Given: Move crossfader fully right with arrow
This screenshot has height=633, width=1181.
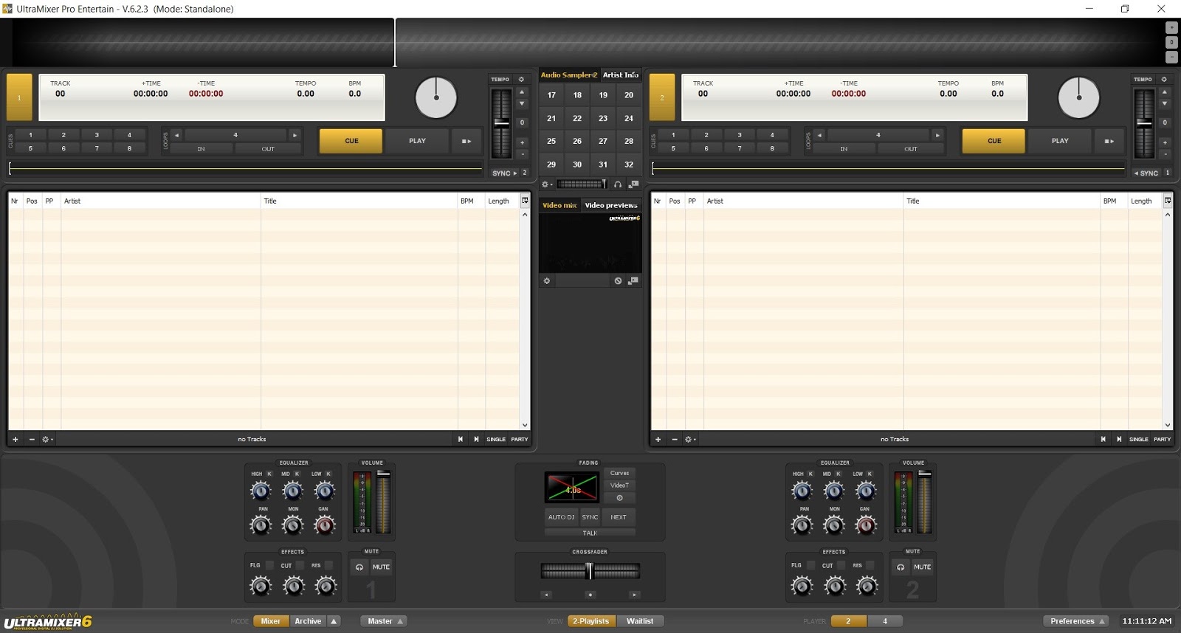Looking at the screenshot, I should coord(634,594).
